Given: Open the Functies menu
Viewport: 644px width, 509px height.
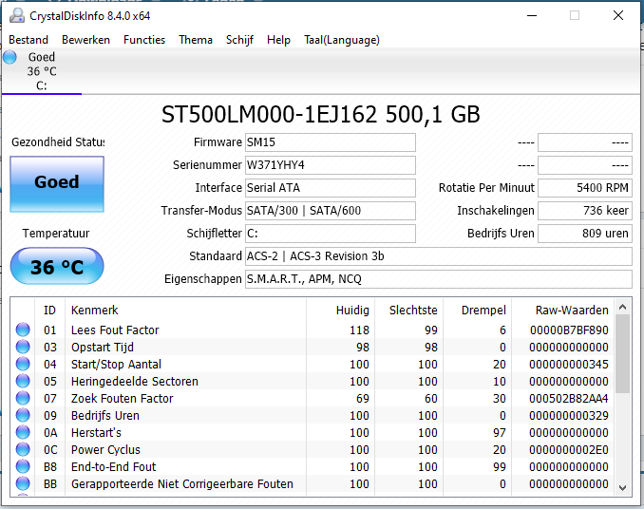Looking at the screenshot, I should tap(144, 40).
